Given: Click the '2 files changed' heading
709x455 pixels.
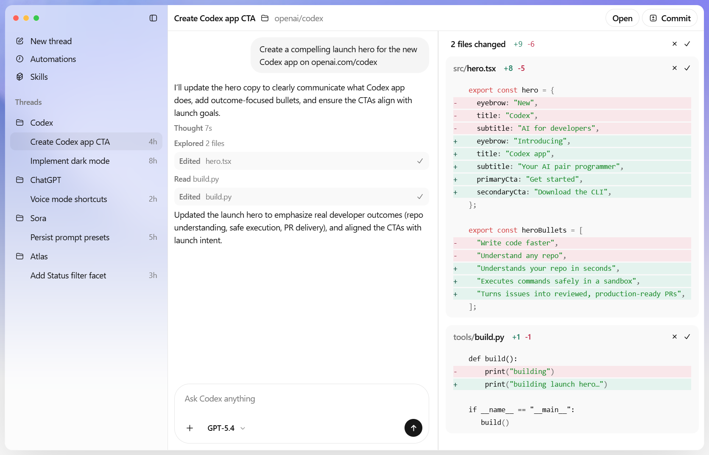Looking at the screenshot, I should click(x=478, y=44).
